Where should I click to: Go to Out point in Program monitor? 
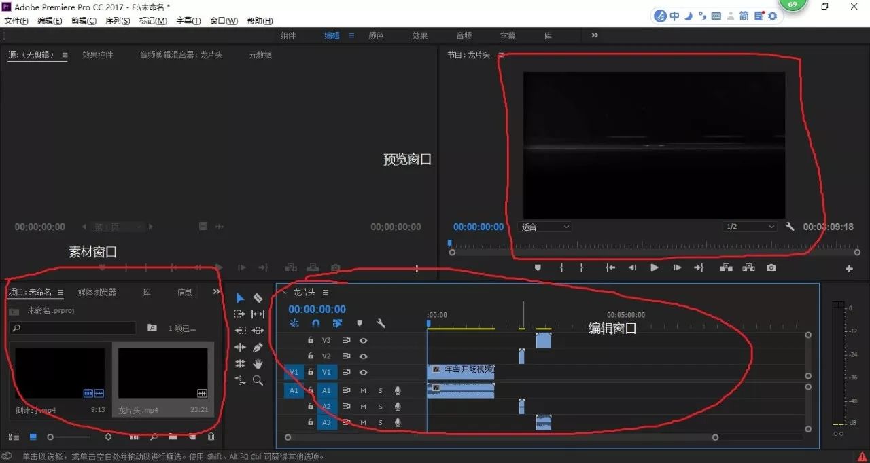699,268
